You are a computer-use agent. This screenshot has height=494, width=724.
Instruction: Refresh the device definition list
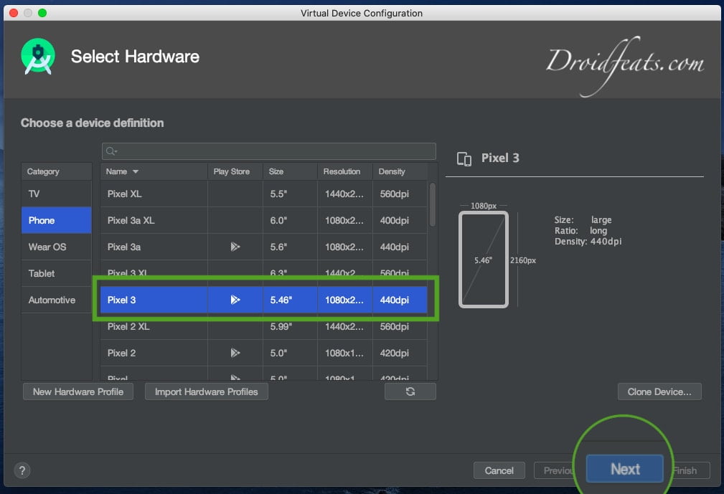410,391
